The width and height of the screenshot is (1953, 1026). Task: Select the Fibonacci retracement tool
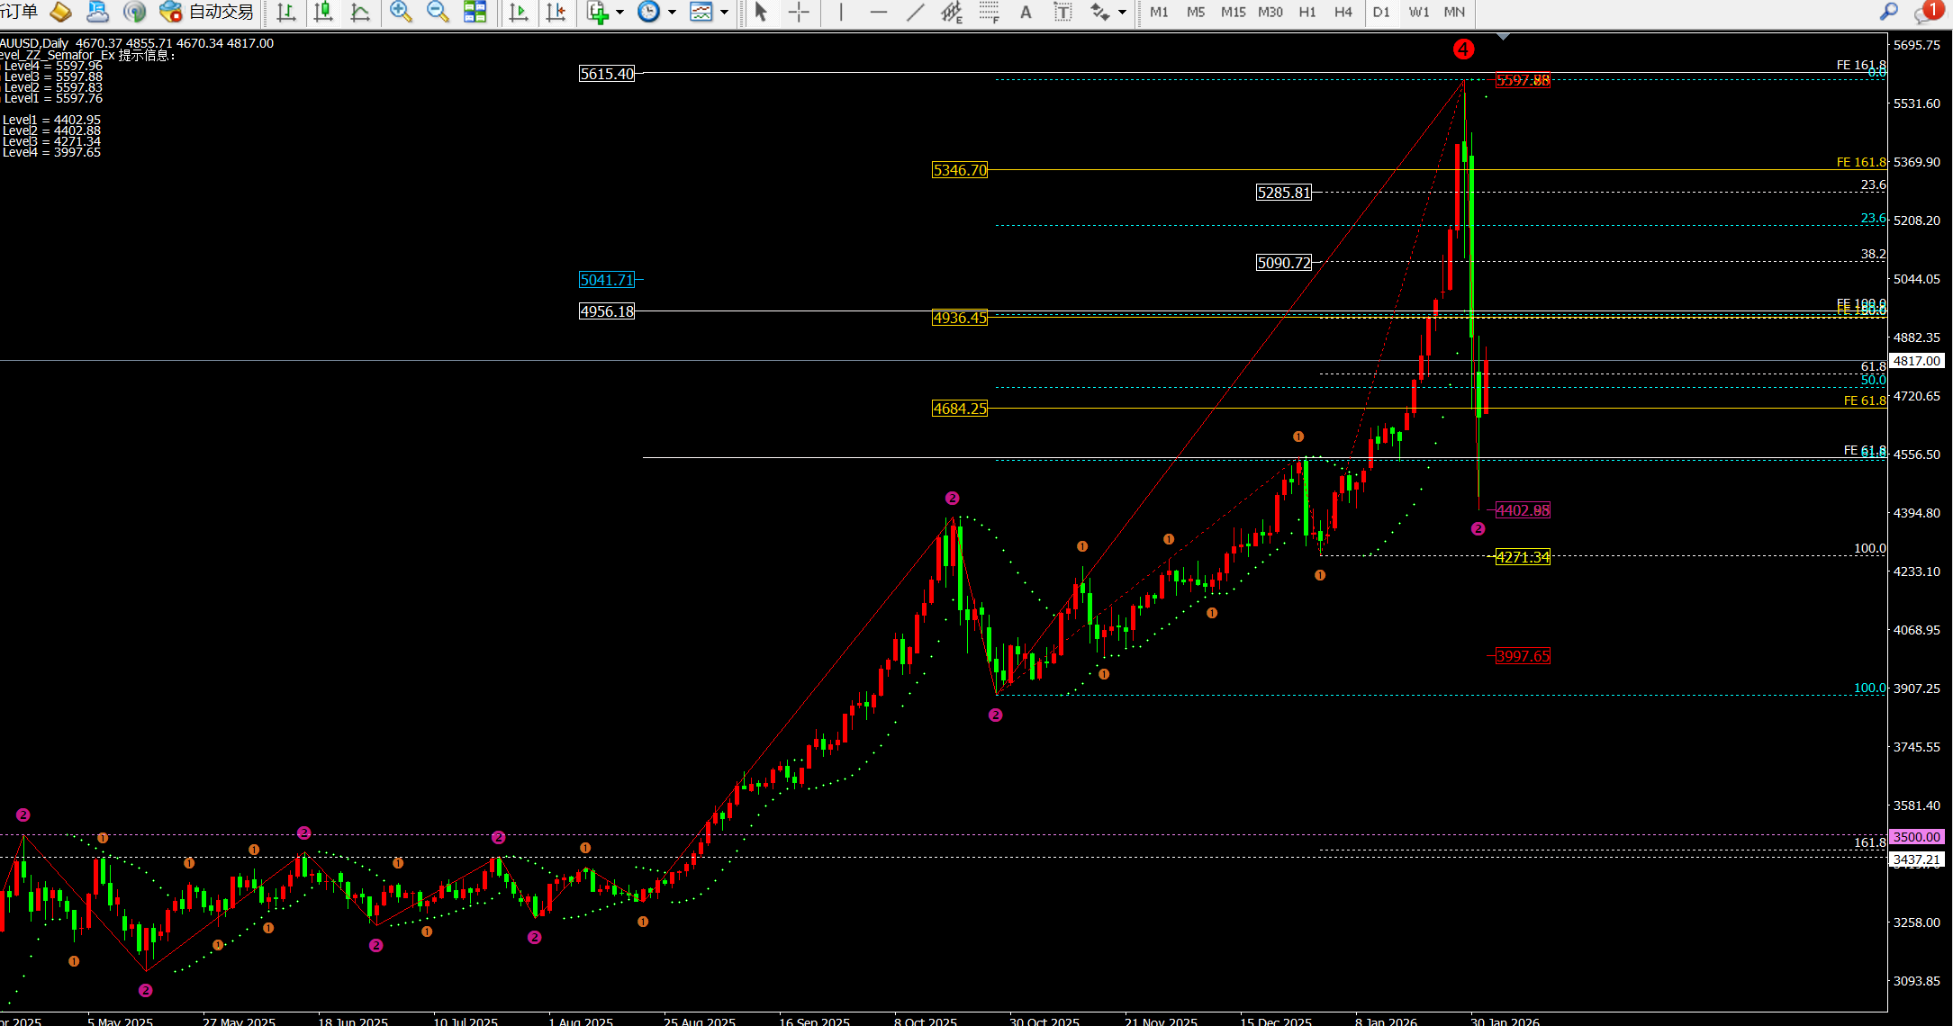[990, 12]
